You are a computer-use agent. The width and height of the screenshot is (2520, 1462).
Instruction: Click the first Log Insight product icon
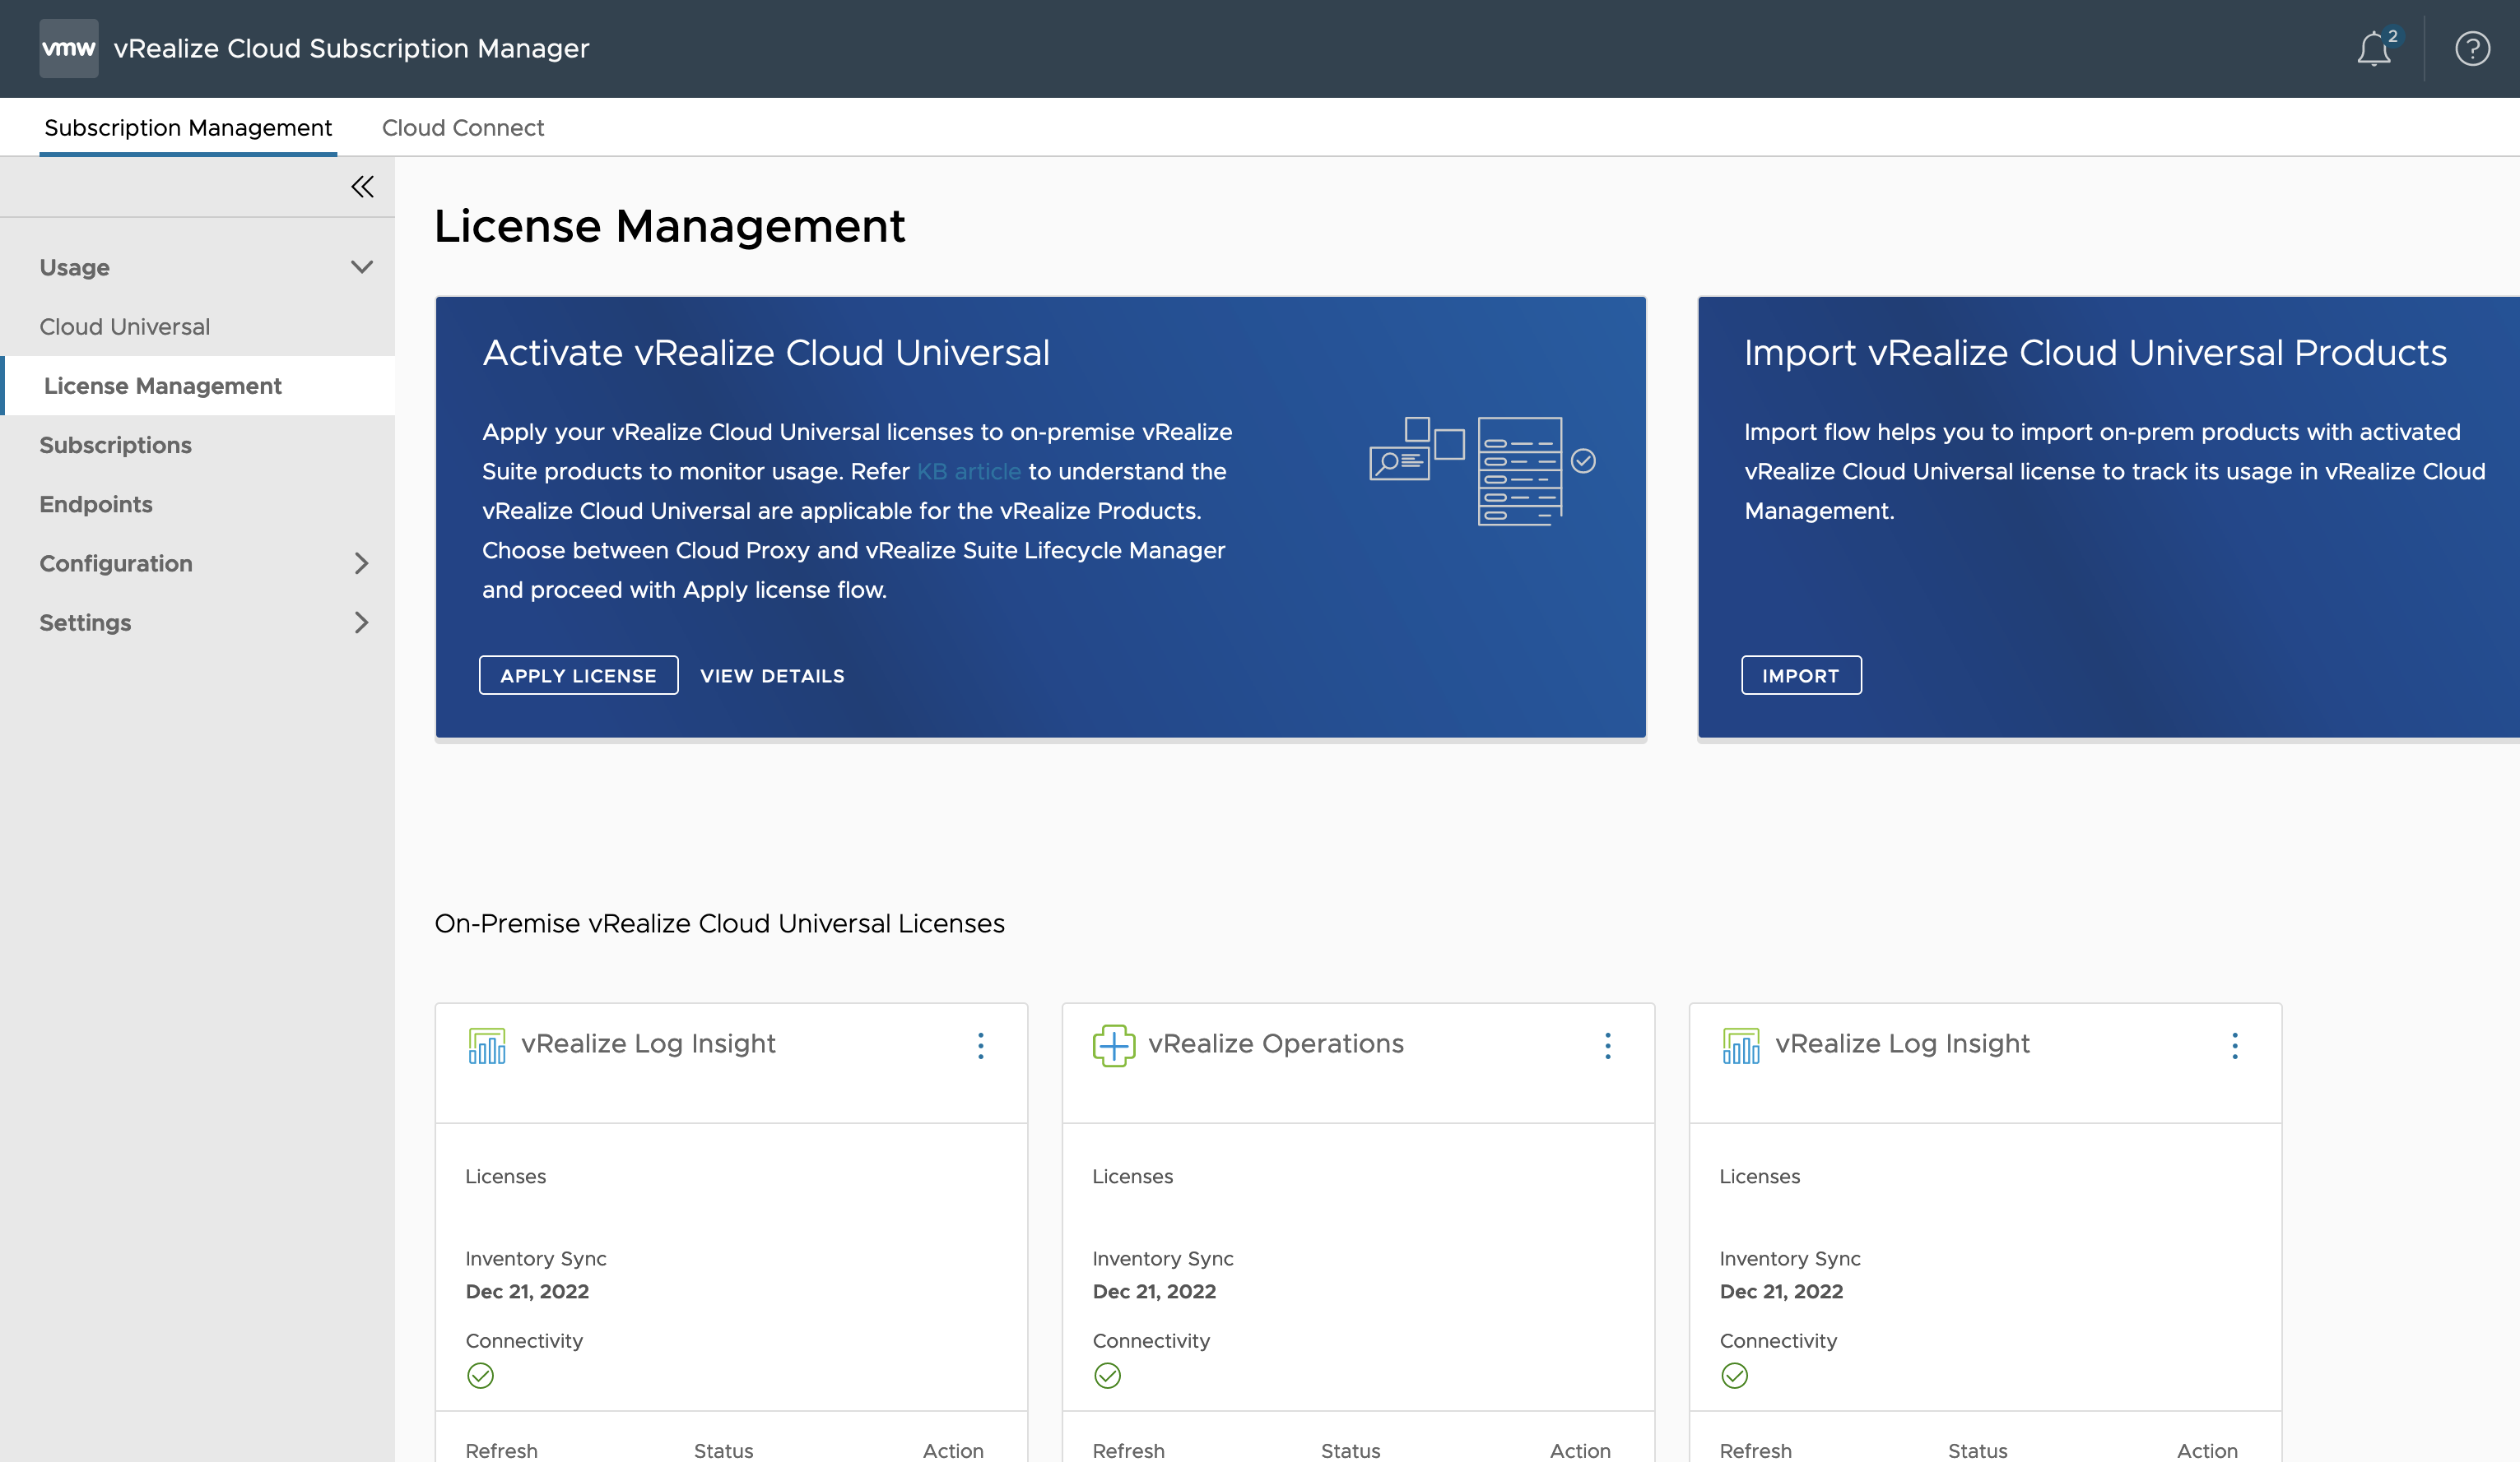coord(487,1045)
